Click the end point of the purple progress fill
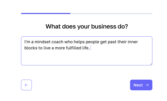The width and height of the screenshot is (167, 101). point(70,13)
